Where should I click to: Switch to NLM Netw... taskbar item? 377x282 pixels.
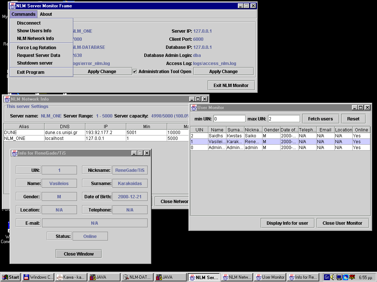pos(237,277)
